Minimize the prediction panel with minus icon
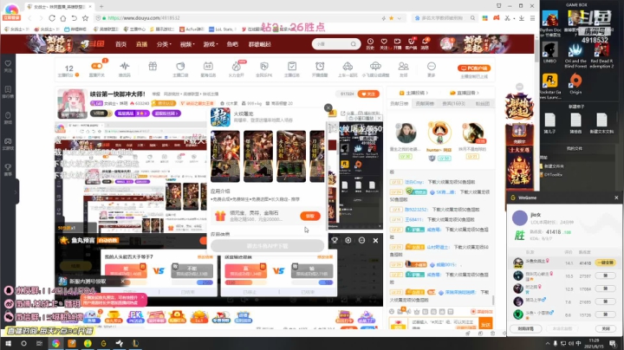Screen dimensions: 624x350 (x=361, y=240)
